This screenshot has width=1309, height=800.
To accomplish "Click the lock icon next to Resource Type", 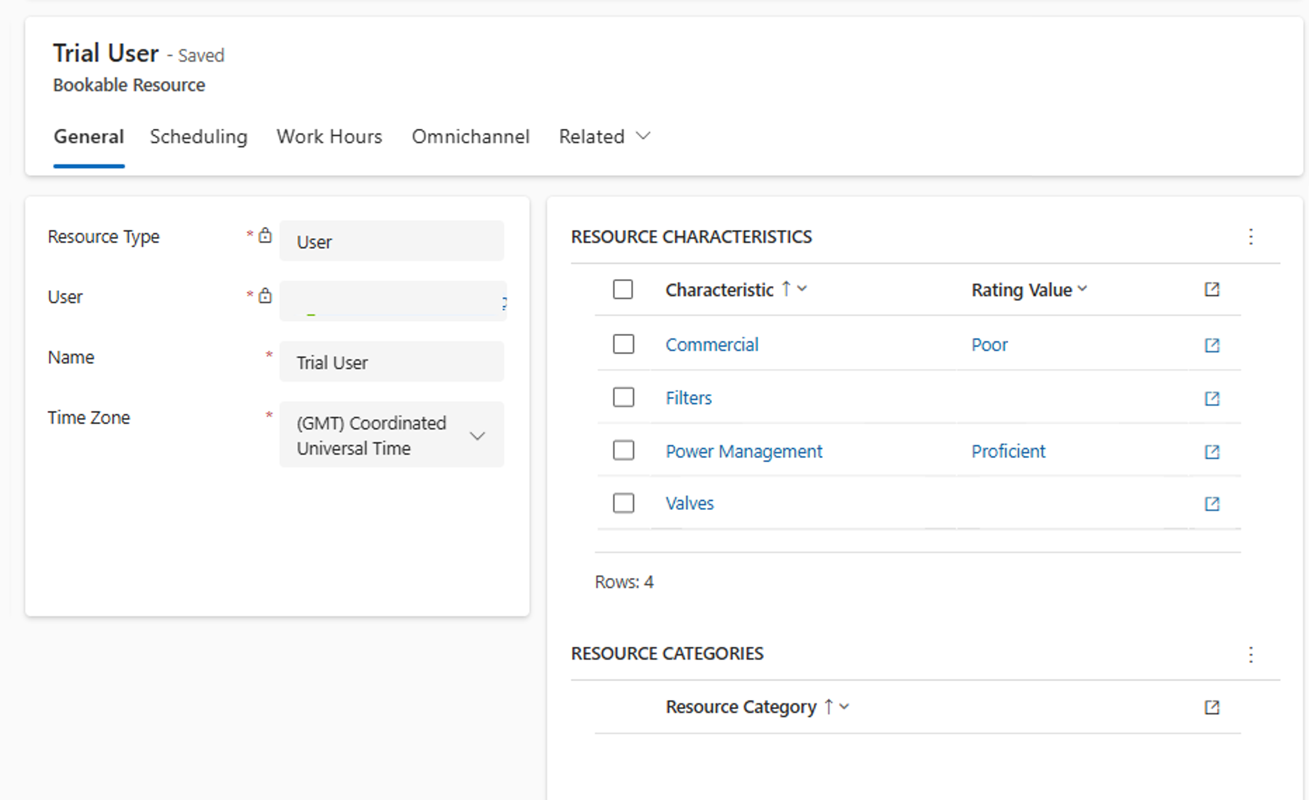I will tap(265, 235).
